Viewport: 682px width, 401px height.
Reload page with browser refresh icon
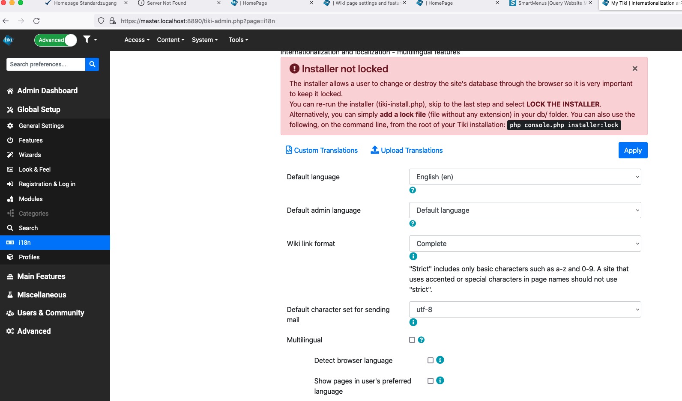point(36,21)
